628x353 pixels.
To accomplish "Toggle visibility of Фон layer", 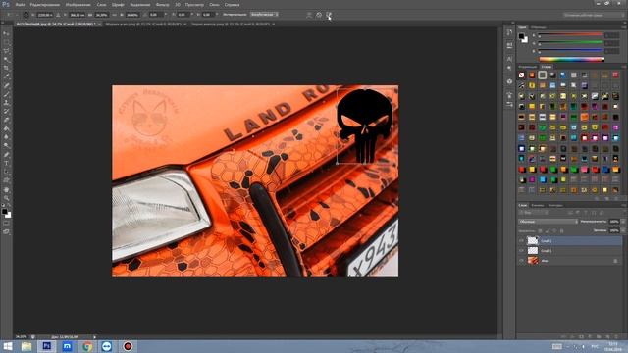I will coord(521,261).
